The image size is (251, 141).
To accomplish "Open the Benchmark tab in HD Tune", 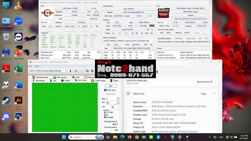I will tap(38, 81).
